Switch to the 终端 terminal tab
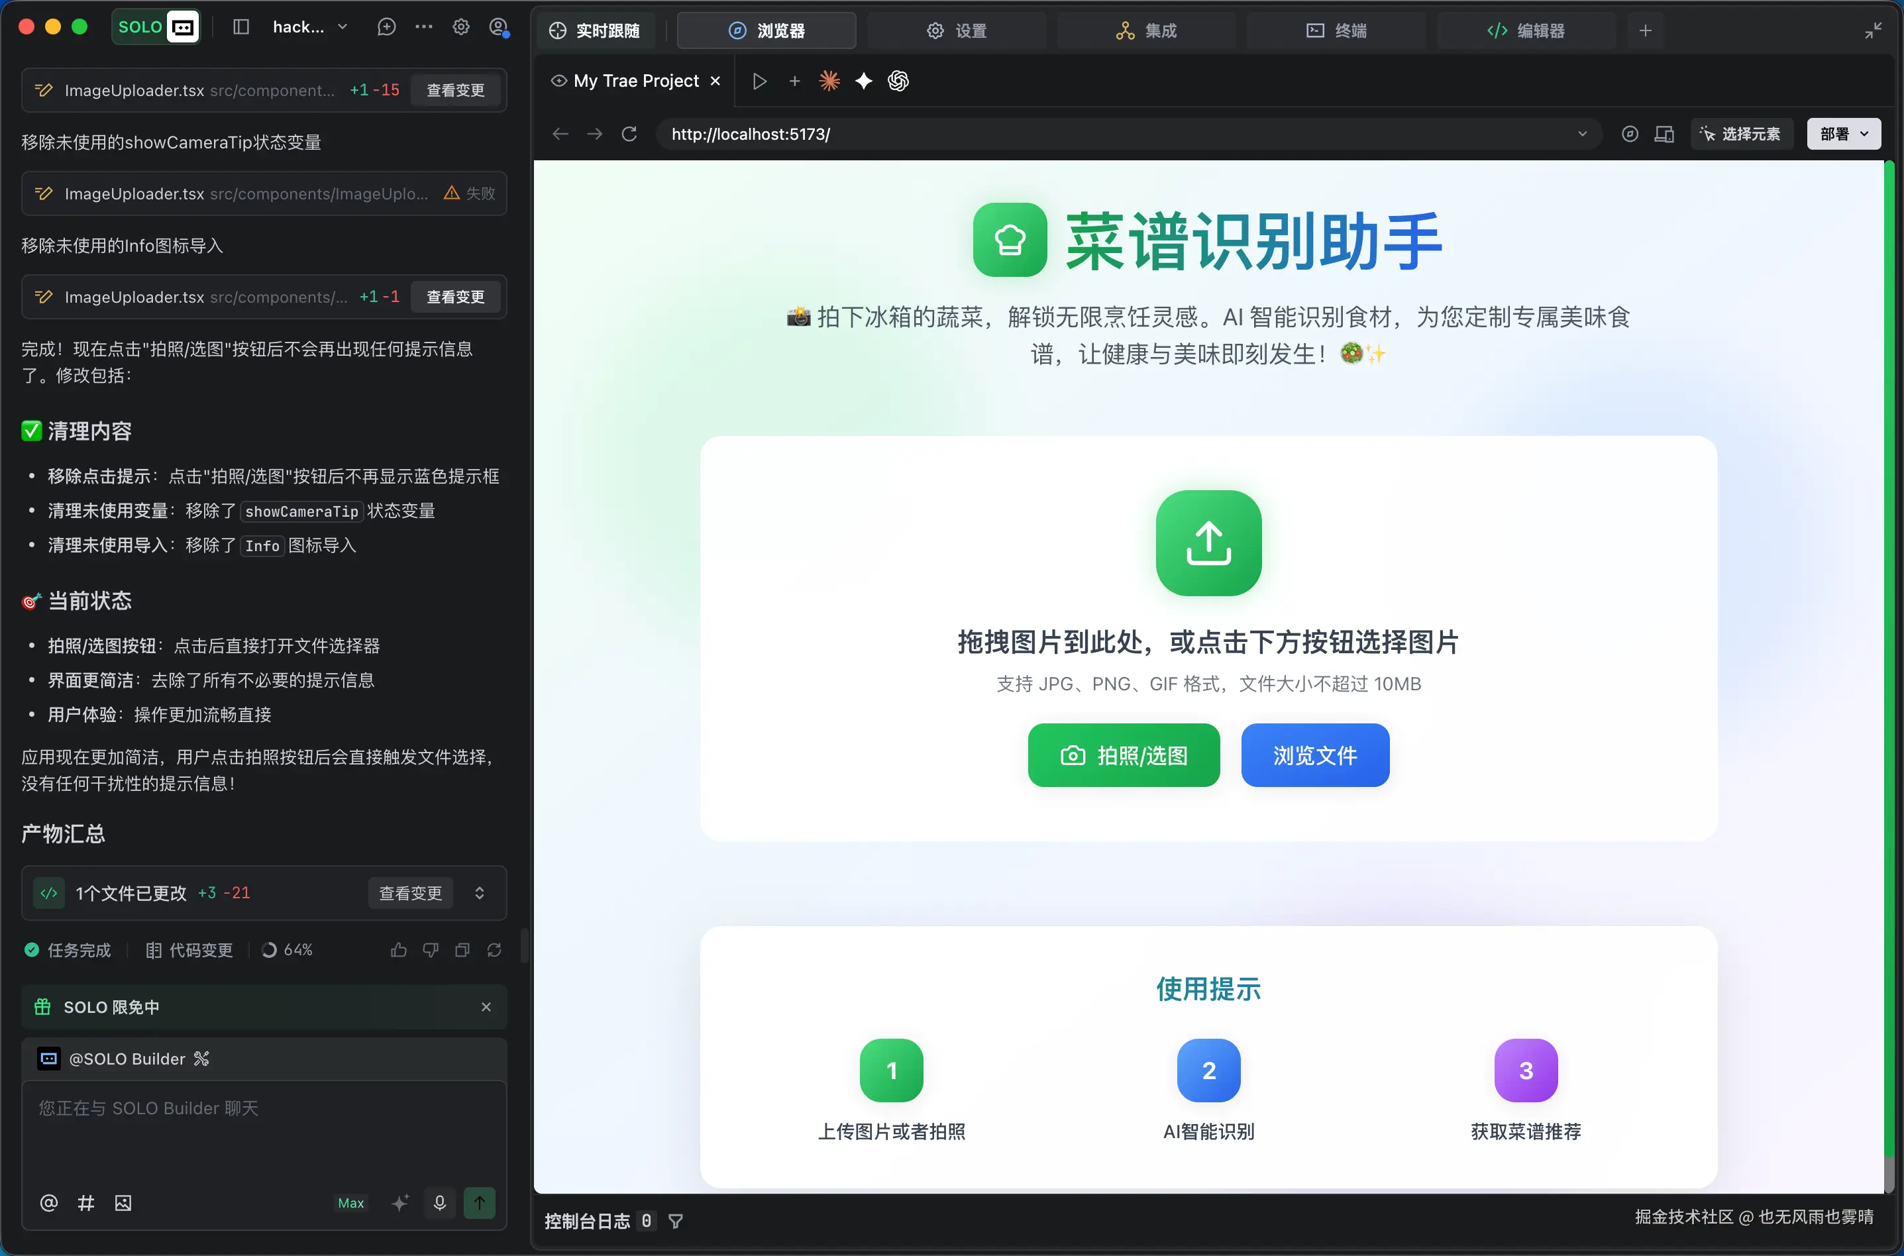The image size is (1904, 1256). (x=1336, y=30)
